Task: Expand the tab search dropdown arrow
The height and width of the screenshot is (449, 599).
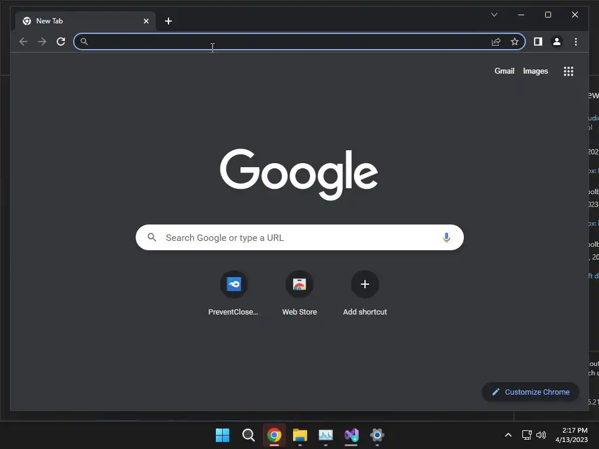Action: coord(494,15)
